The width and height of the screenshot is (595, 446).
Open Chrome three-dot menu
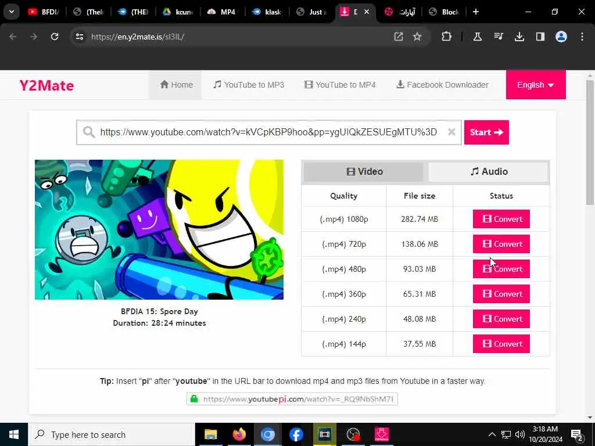click(x=582, y=37)
